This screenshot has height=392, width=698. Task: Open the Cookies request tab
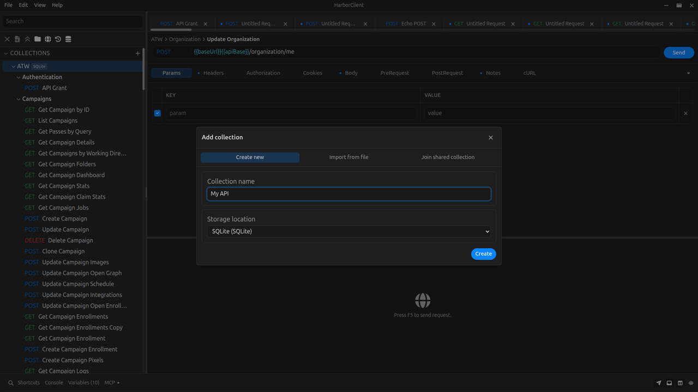point(312,73)
